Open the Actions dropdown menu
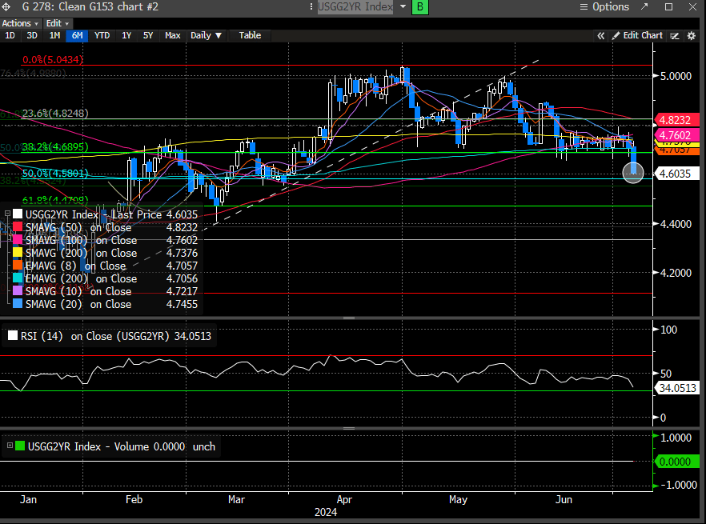This screenshot has height=524, width=706. [19, 23]
